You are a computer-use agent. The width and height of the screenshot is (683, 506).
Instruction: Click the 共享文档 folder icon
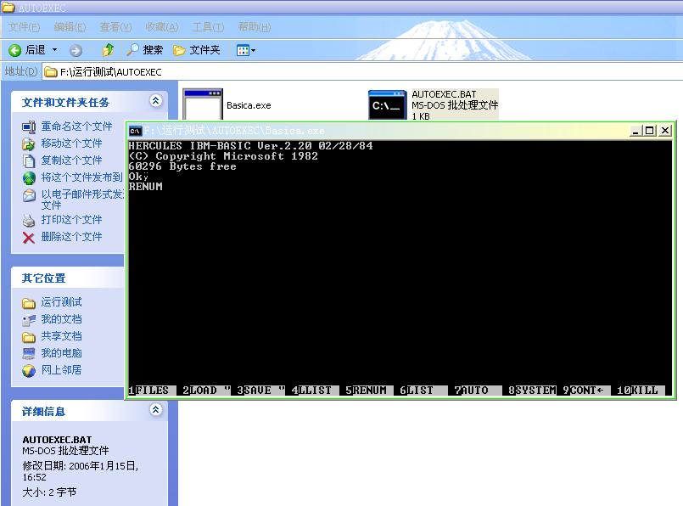[29, 337]
